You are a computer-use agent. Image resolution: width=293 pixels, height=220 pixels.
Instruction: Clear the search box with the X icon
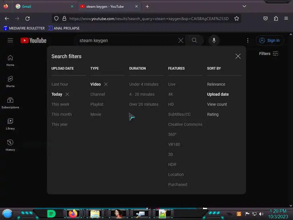[x=181, y=40]
